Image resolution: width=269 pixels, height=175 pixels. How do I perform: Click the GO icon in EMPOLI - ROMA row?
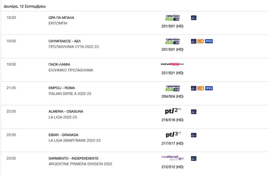click(x=193, y=88)
